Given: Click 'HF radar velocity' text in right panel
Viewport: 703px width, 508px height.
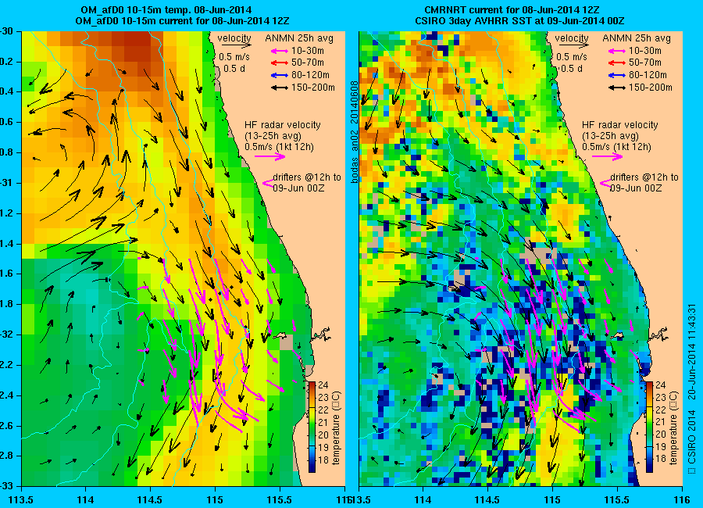Looking at the screenshot, I should [x=620, y=125].
